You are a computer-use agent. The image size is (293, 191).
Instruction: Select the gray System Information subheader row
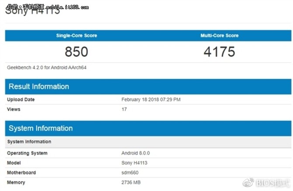(x=148, y=142)
